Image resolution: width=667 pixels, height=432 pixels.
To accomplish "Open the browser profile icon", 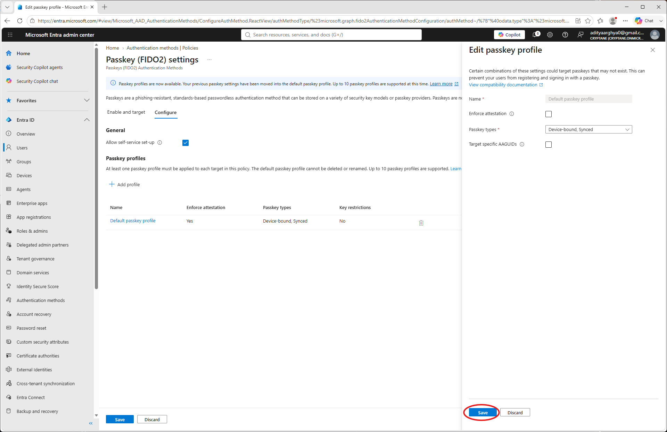I will click(x=613, y=21).
